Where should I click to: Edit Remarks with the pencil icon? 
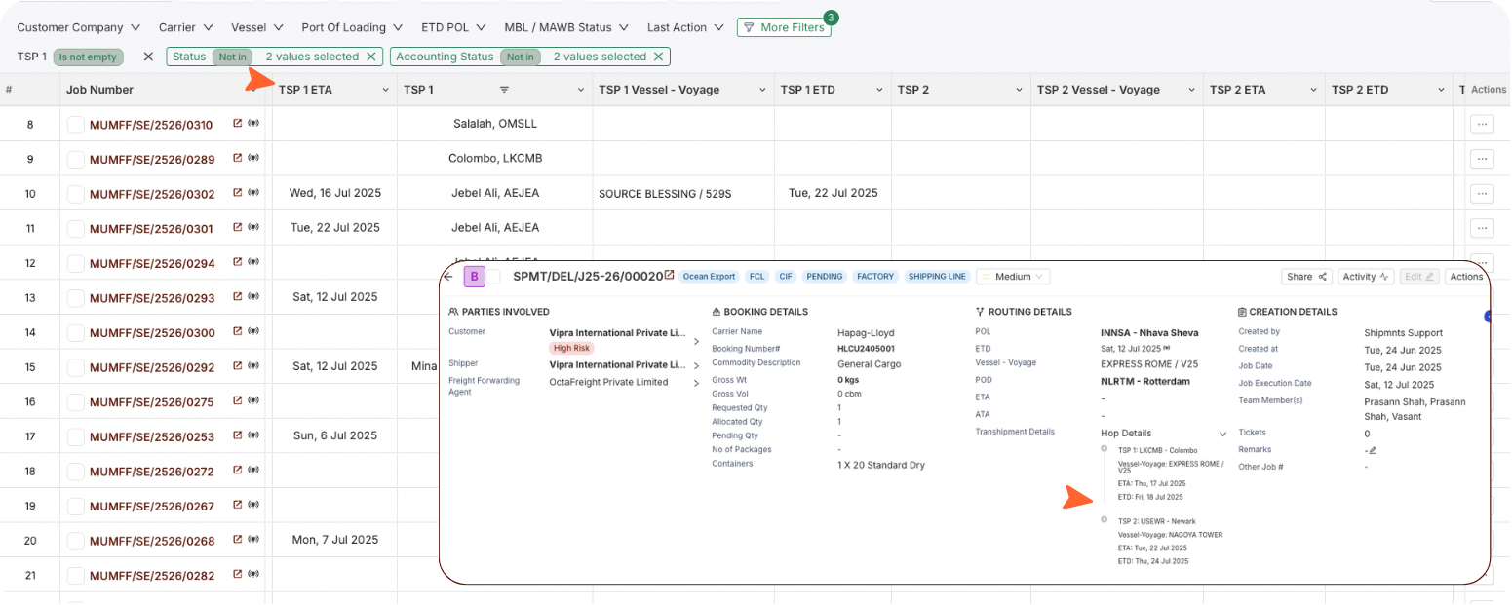click(1373, 450)
